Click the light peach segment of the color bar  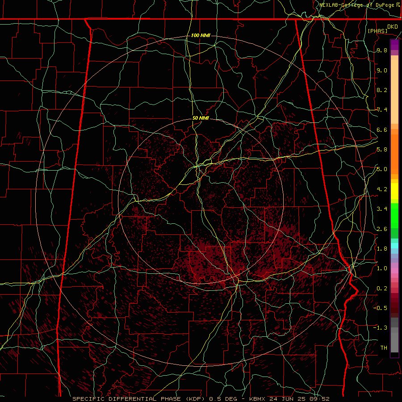(x=394, y=92)
